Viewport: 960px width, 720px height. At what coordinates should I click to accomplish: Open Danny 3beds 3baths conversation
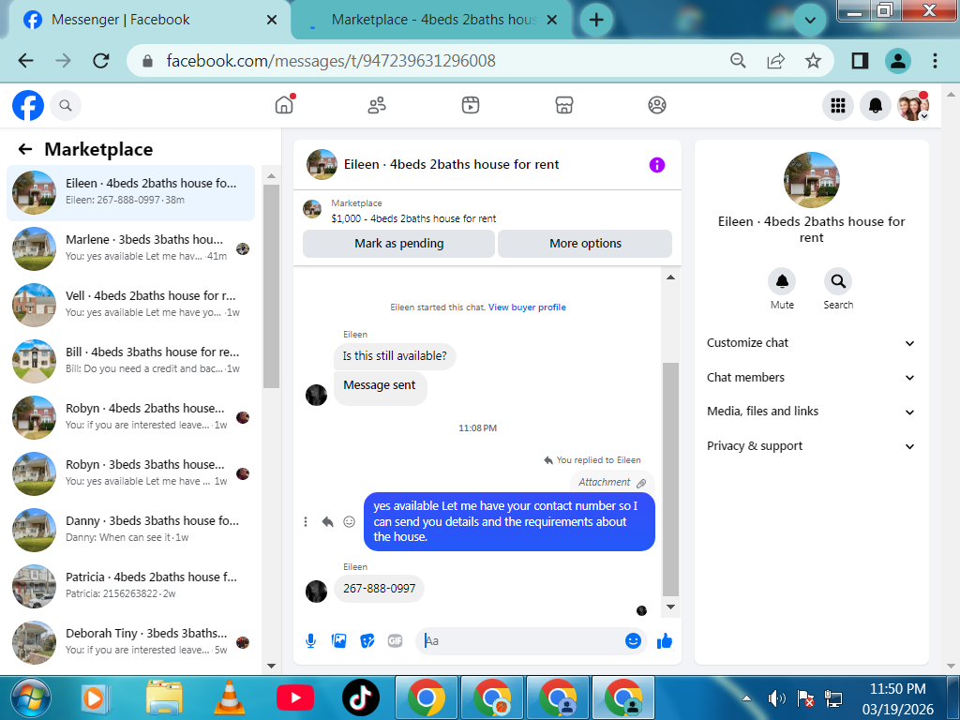pyautogui.click(x=131, y=531)
